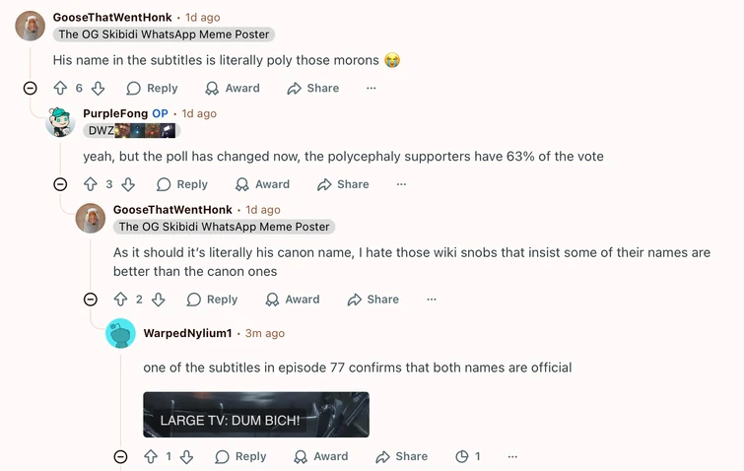Upvote GooseThatWentHonk's top comment
The image size is (744, 471).
[60, 89]
